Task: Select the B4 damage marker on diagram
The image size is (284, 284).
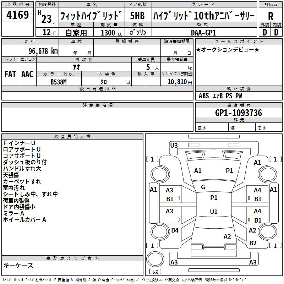Action: (x=175, y=230)
